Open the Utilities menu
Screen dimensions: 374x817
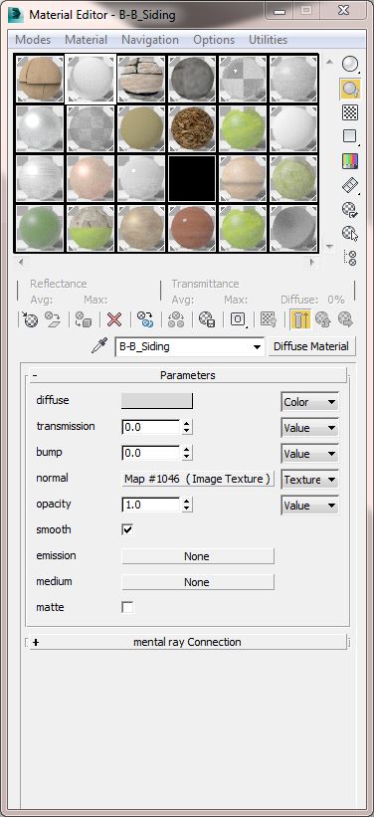268,40
